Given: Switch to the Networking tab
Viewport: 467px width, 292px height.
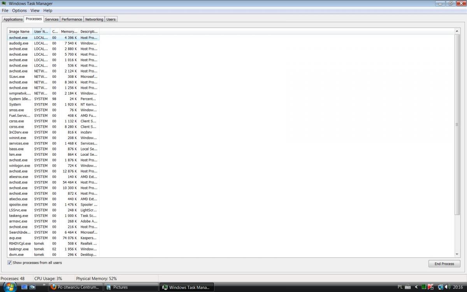Looking at the screenshot, I should 94,19.
